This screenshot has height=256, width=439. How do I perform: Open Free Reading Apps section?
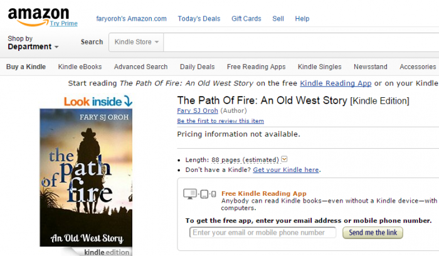pos(256,67)
